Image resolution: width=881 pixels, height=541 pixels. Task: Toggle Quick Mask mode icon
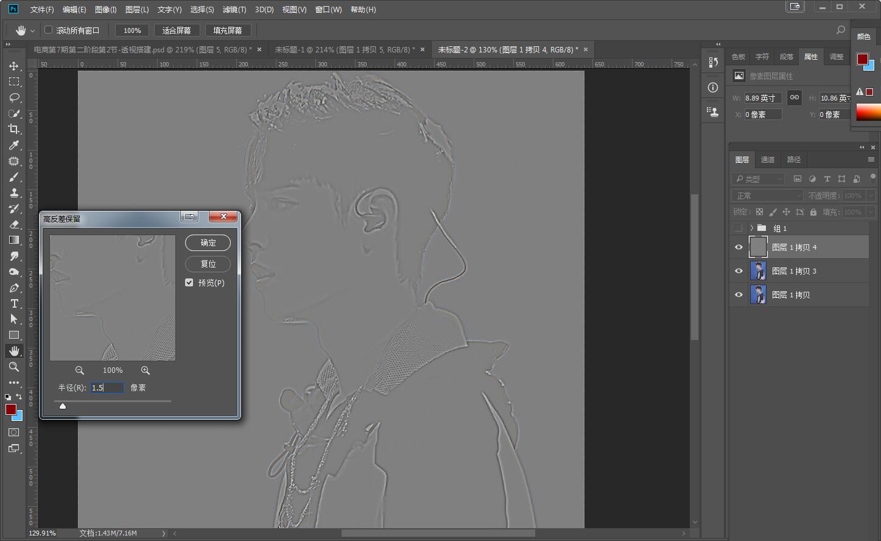coord(14,432)
